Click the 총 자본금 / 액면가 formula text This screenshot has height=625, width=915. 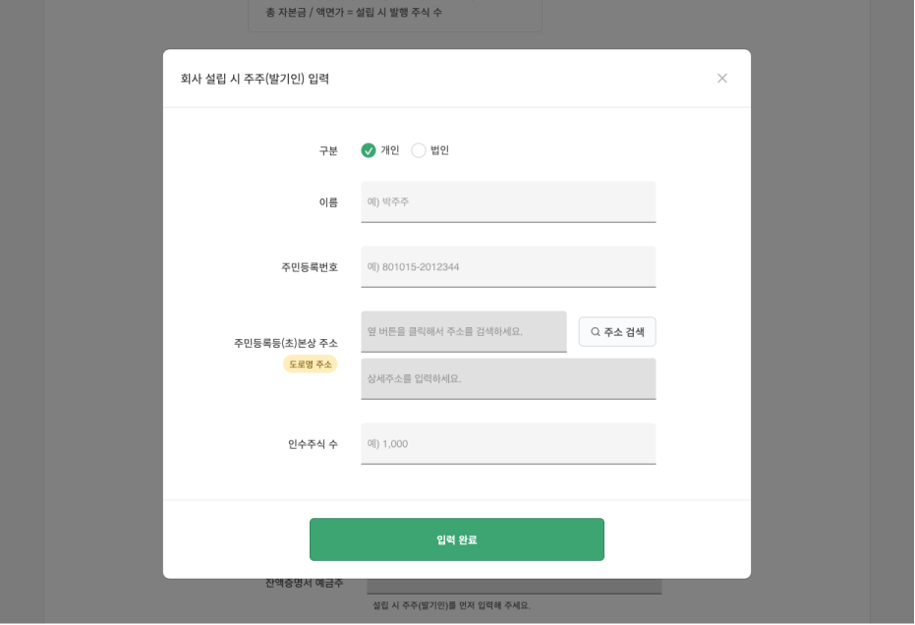354,13
